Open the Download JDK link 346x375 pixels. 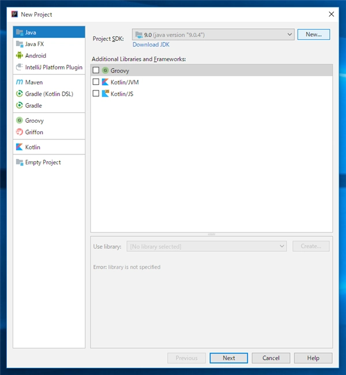coord(151,44)
